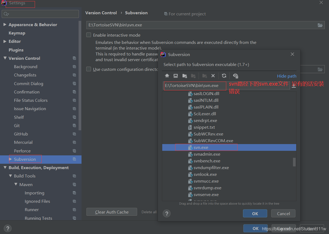Open help in the Subversion dialog
This screenshot has height=234, width=329.
click(x=167, y=214)
